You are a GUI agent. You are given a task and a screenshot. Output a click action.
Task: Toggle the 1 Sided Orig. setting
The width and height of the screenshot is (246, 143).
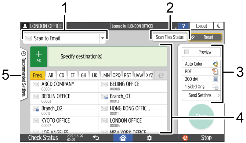click(x=201, y=87)
